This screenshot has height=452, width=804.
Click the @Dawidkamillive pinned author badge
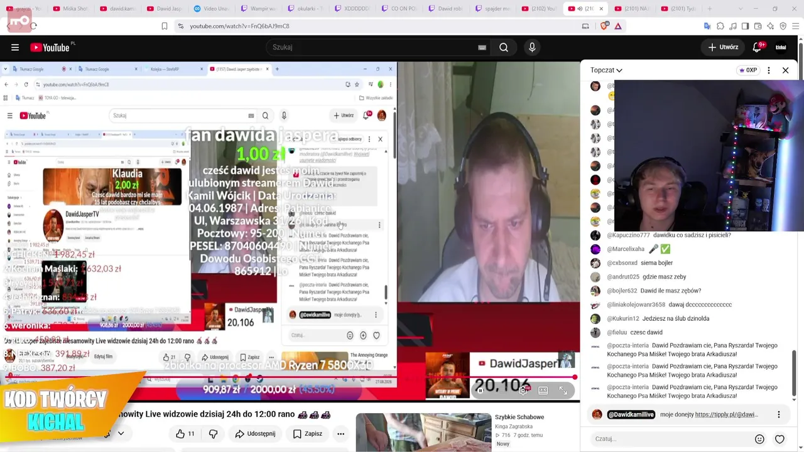[631, 414]
